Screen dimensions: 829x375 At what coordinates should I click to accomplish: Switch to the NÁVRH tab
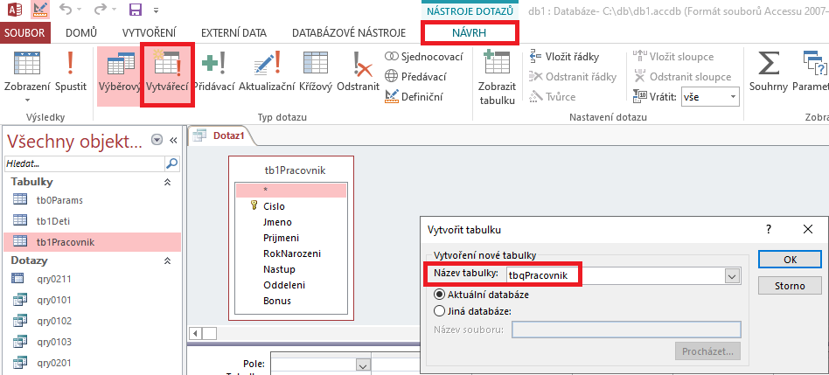click(x=469, y=32)
